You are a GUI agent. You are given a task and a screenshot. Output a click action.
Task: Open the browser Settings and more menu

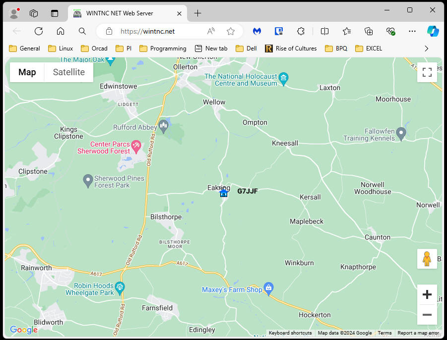click(x=412, y=31)
